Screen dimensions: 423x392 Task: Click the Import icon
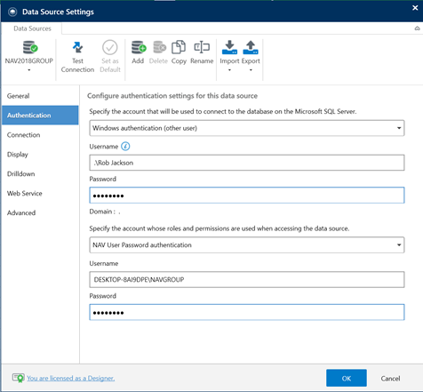229,47
